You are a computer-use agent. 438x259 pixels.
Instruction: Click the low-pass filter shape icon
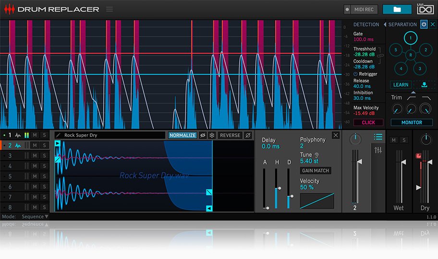click(x=426, y=98)
